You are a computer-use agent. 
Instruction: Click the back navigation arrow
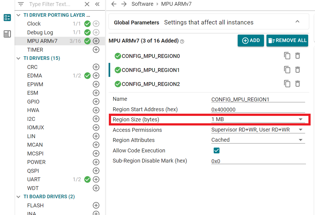pyautogui.click(x=114, y=4)
